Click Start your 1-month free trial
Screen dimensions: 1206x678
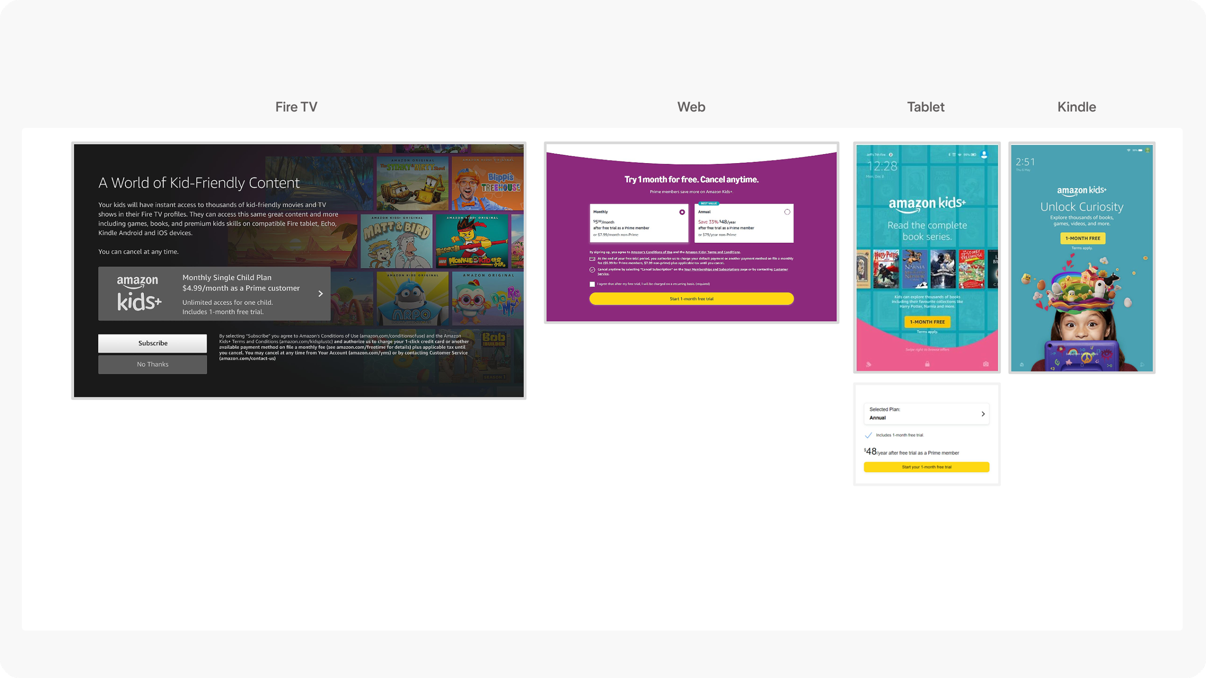click(926, 467)
